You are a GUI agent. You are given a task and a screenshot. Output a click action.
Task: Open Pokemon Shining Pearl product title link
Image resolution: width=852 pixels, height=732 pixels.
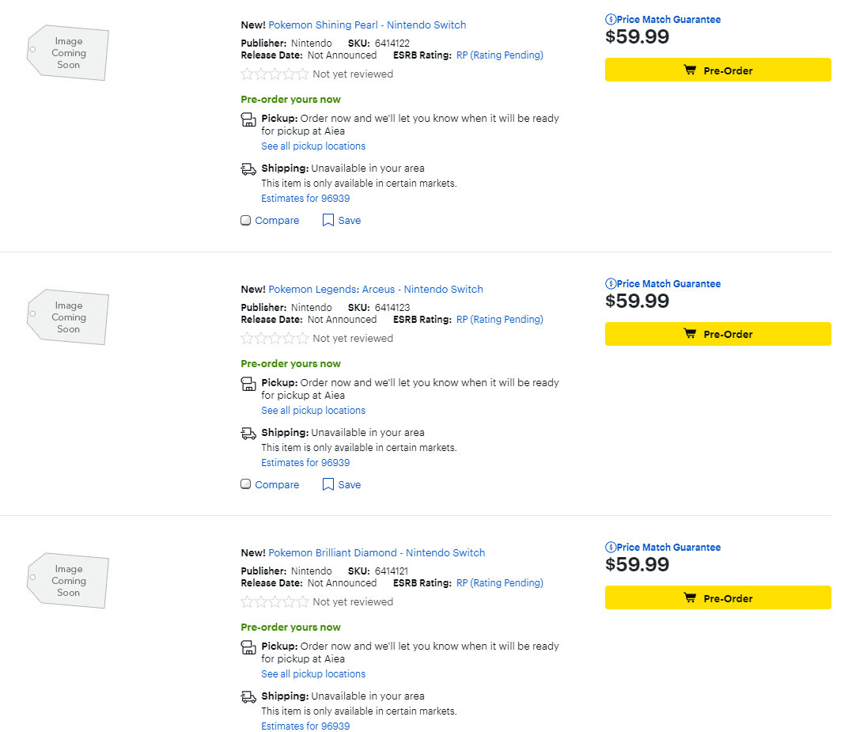[x=367, y=25]
